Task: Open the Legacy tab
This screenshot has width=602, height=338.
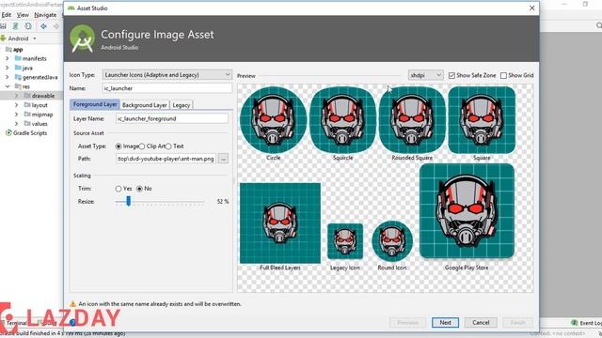Action: (x=181, y=104)
